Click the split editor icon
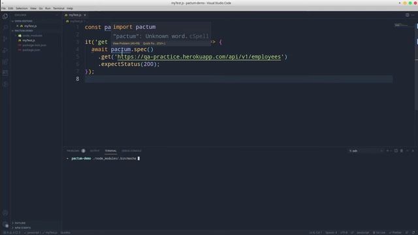This screenshot has height=235, width=418. pyautogui.click(x=407, y=15)
